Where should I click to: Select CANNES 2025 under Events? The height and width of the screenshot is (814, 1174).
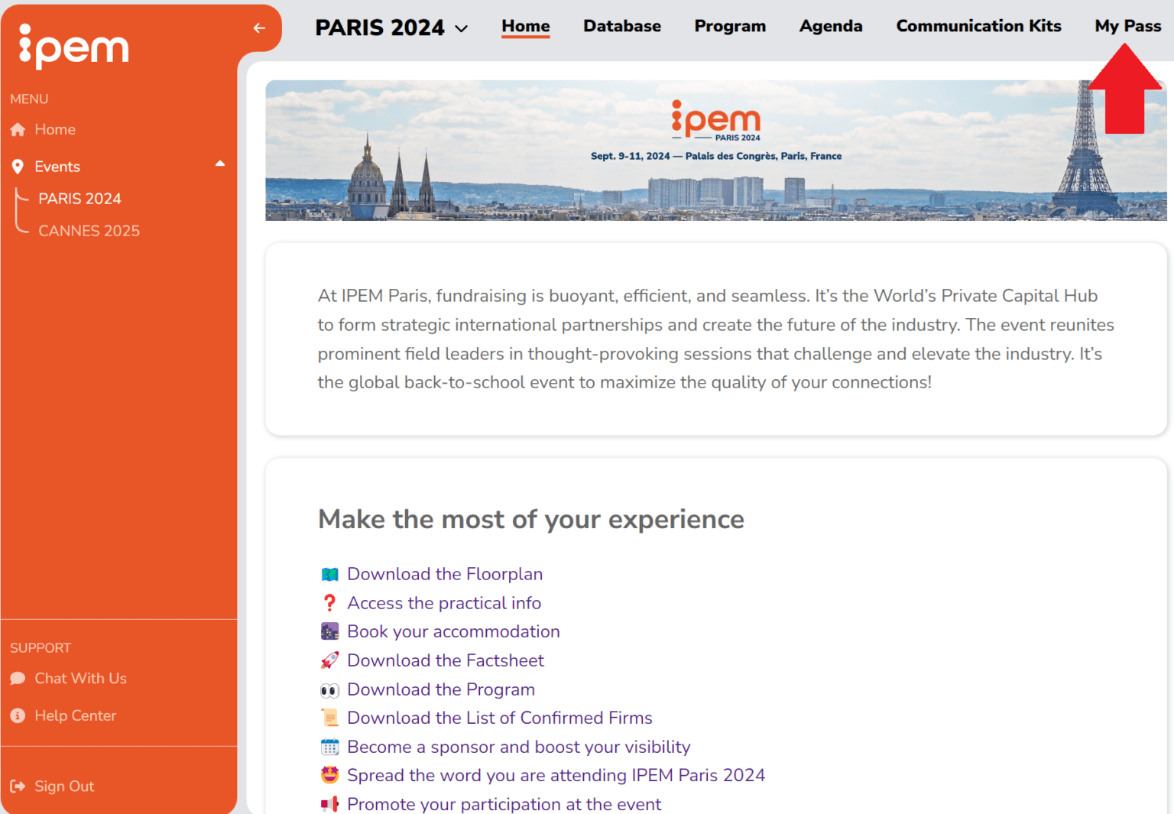(x=89, y=230)
